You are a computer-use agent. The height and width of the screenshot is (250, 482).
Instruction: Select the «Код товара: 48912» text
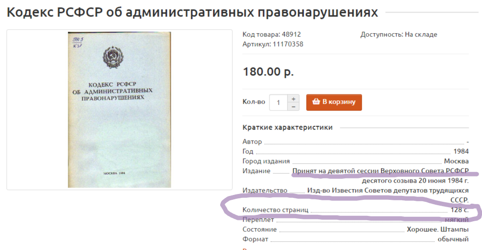click(272, 34)
